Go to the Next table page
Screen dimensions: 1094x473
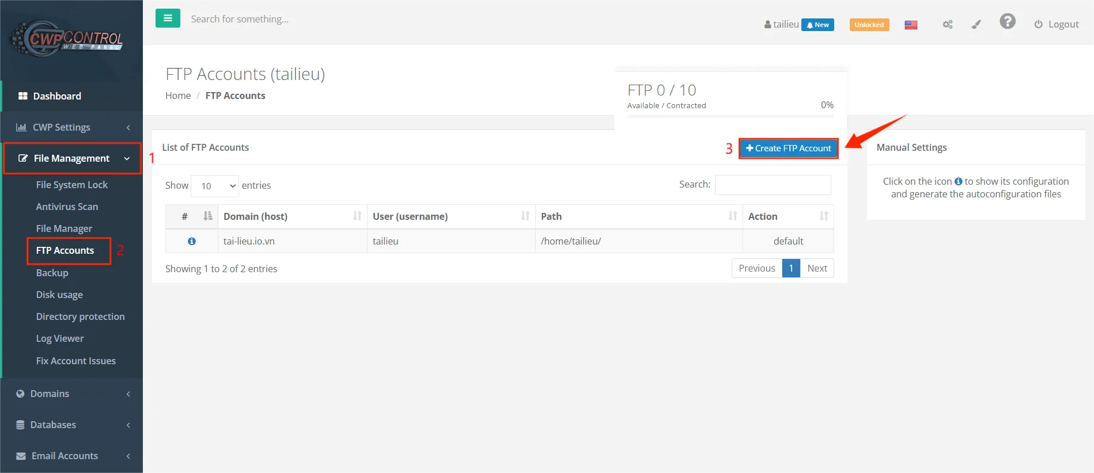pos(817,268)
